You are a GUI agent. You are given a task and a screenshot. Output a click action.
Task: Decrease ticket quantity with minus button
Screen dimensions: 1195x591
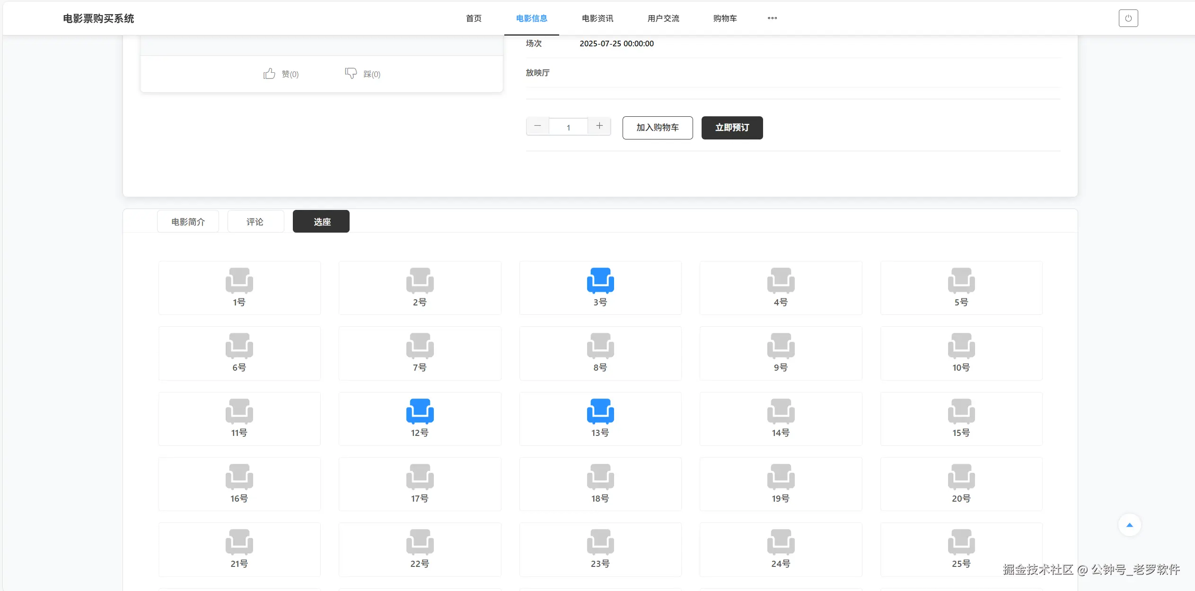pyautogui.click(x=537, y=126)
